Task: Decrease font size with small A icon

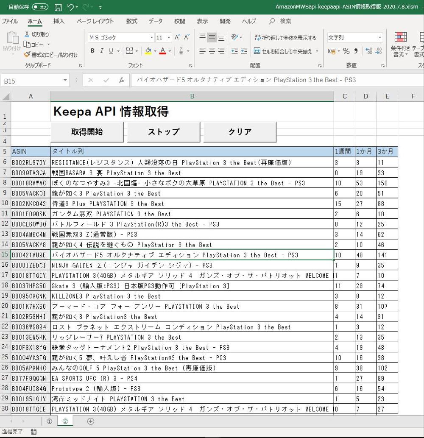Action: click(x=187, y=37)
